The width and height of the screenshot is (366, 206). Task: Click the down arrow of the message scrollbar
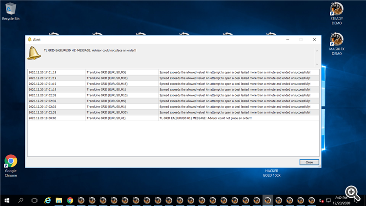tap(317, 64)
